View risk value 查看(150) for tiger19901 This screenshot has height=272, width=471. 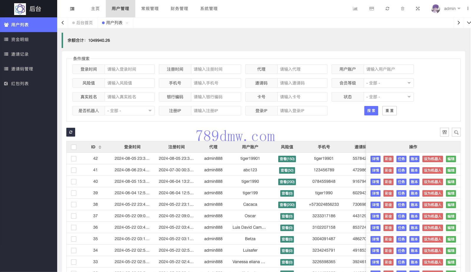tap(287, 159)
